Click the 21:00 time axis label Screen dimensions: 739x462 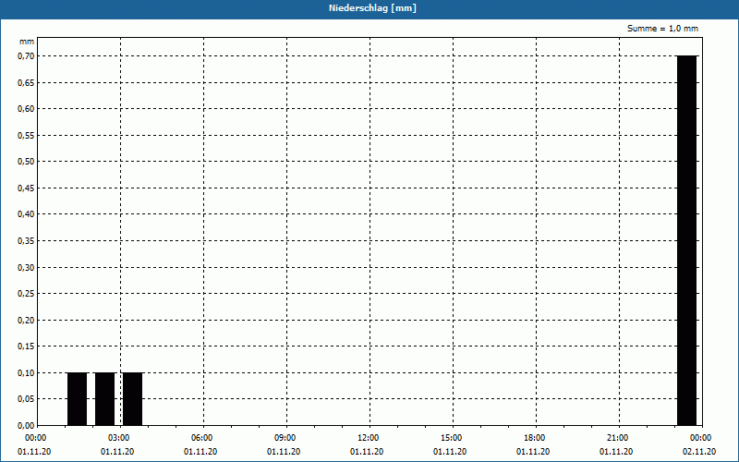[617, 438]
